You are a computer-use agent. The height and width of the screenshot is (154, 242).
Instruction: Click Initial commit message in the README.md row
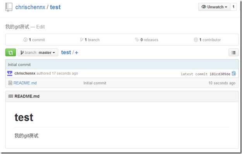(95, 83)
